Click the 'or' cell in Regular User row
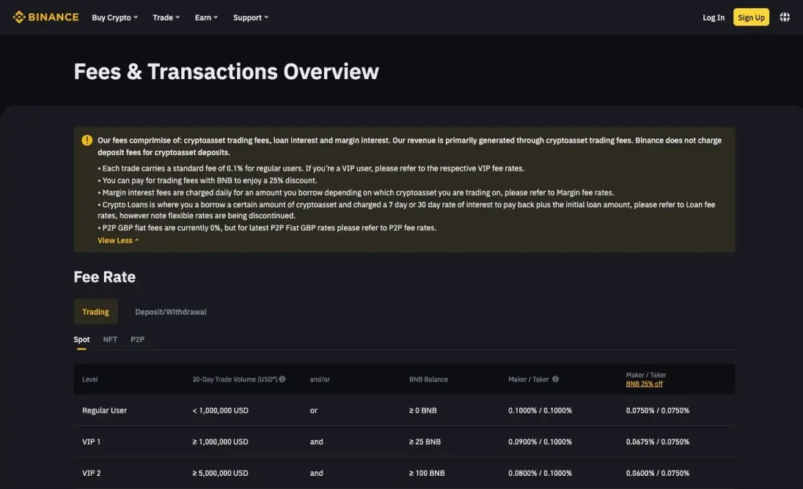The image size is (803, 489). tap(313, 411)
